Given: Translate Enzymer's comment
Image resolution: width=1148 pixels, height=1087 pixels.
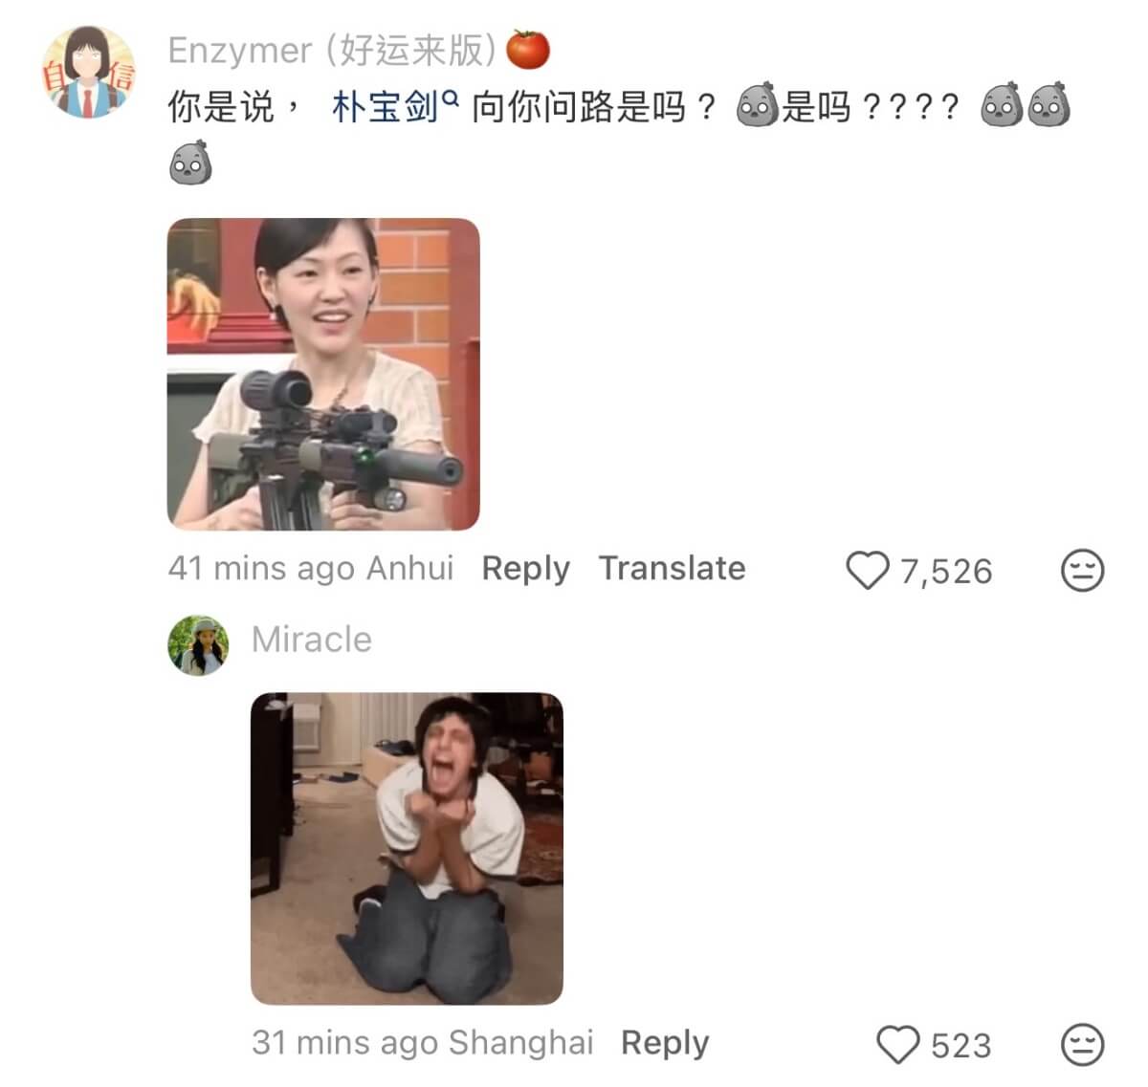Looking at the screenshot, I should click(x=673, y=568).
